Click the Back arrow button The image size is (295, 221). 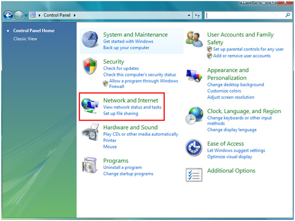click(8, 16)
